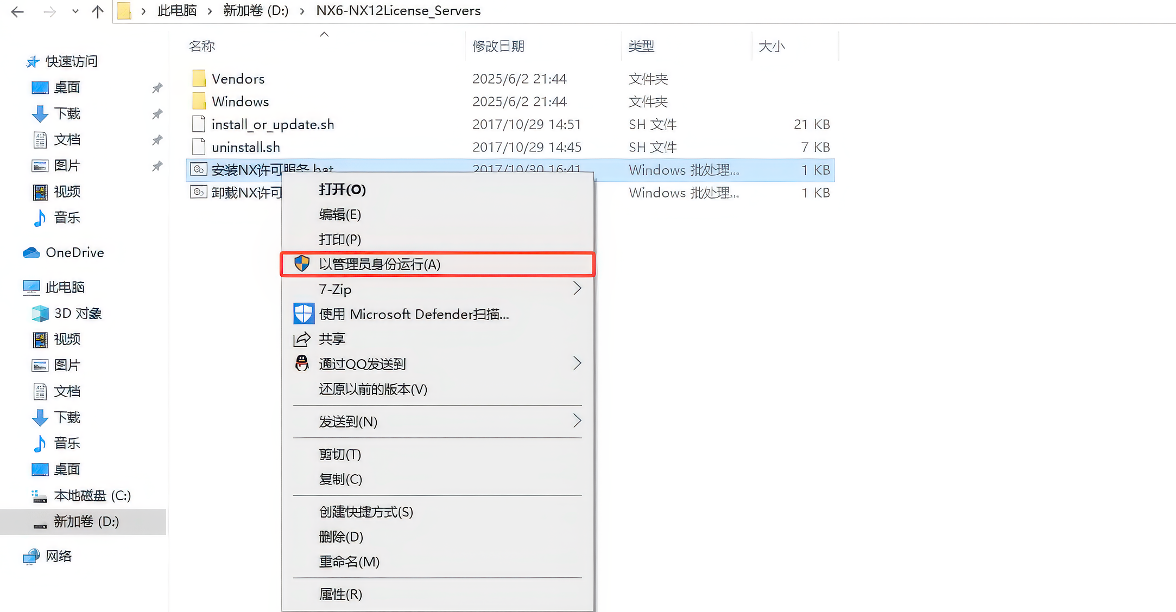
Task: Choose 还原以前的版本(V) menu entry
Action: 438,389
